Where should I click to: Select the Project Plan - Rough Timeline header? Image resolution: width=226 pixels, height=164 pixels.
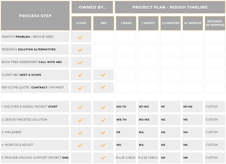point(170,7)
